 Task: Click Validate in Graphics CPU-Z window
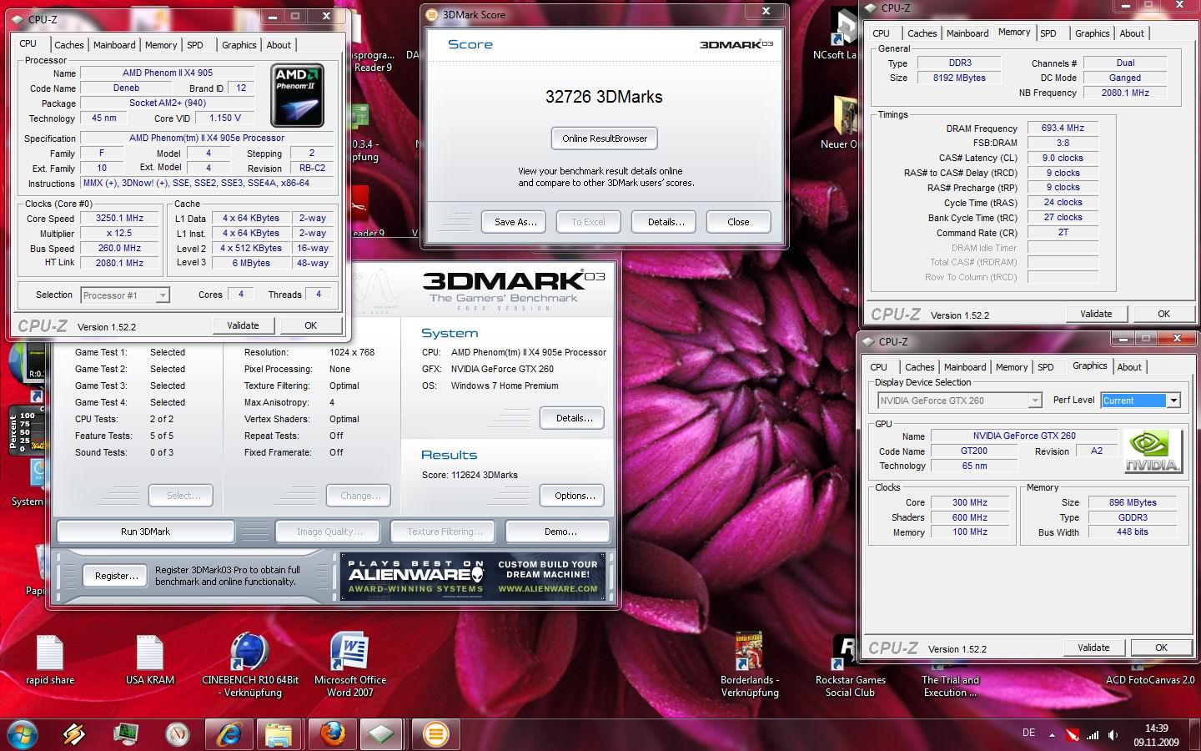point(1093,648)
